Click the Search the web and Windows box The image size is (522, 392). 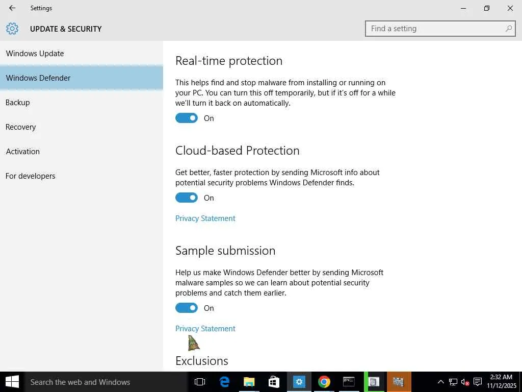click(106, 382)
